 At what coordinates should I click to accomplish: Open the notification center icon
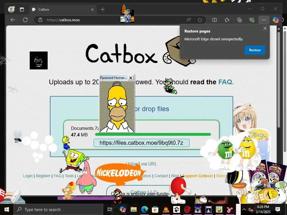pos(278,209)
